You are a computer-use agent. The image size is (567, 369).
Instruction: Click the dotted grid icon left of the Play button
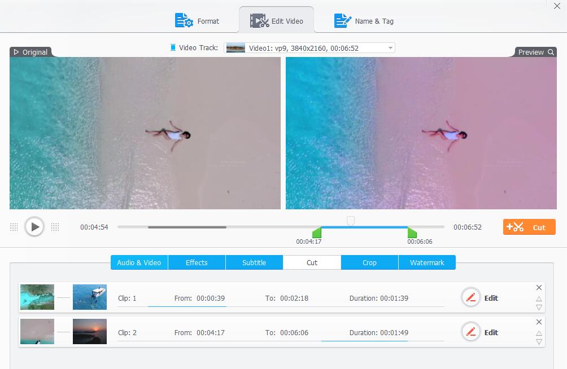pyautogui.click(x=14, y=227)
